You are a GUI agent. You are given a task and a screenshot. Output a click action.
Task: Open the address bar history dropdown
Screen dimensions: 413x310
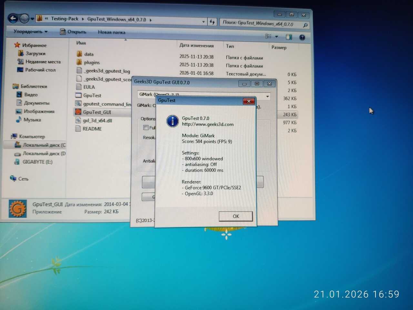click(x=203, y=22)
